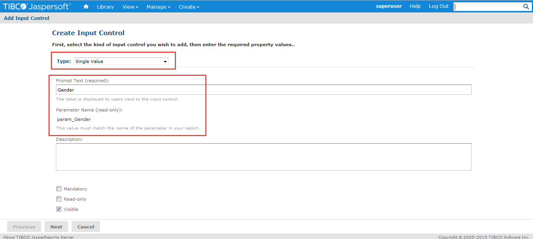533x239 pixels.
Task: Click the Next button
Action: pyautogui.click(x=56, y=226)
